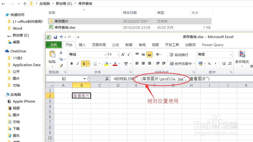Click the Cut scissors icon
This screenshot has height=142, width=253.
click(61, 52)
